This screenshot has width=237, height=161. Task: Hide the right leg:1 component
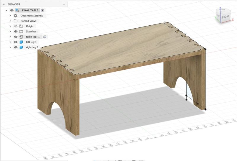tap(16, 47)
